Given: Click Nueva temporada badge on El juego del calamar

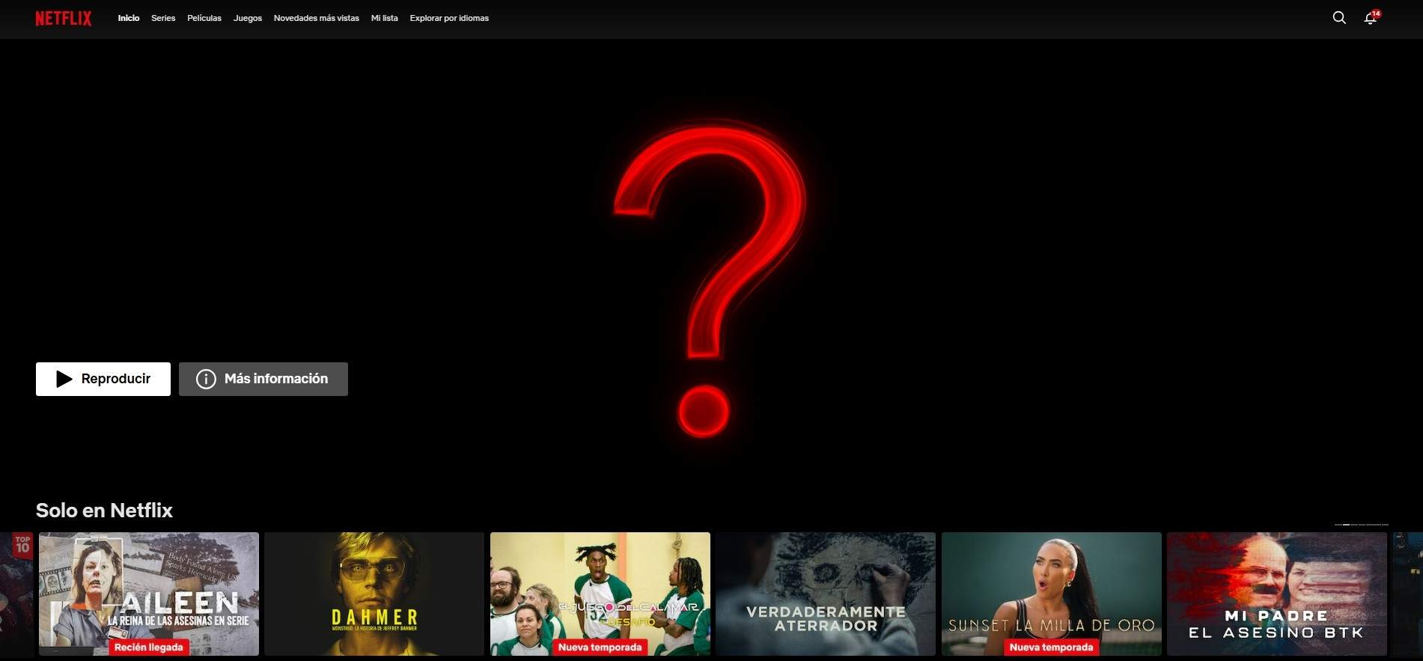Looking at the screenshot, I should point(600,648).
